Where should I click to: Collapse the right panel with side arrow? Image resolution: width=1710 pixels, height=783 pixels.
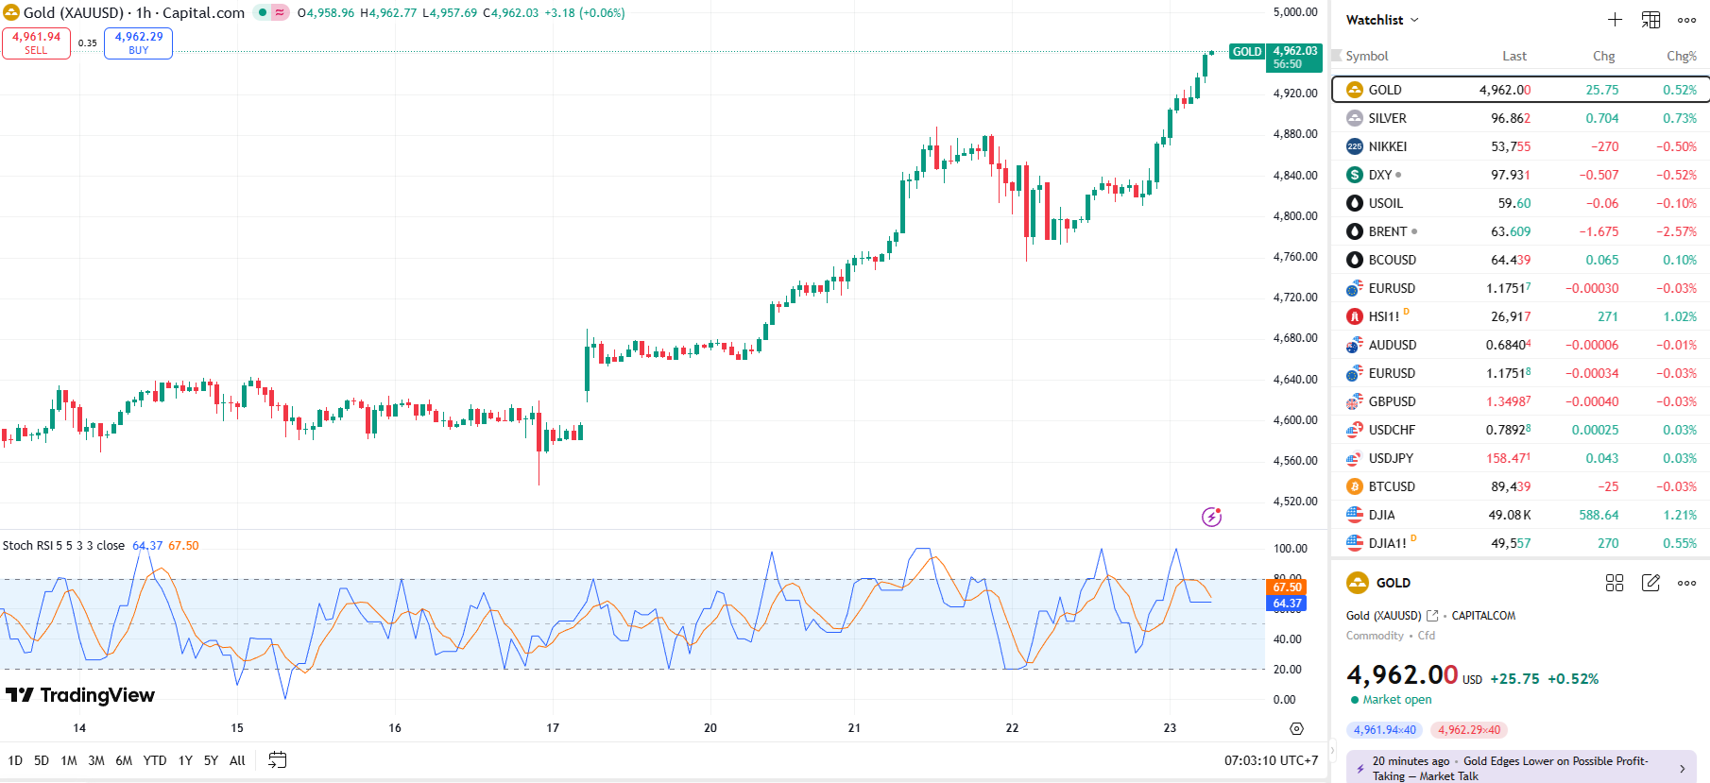pyautogui.click(x=1333, y=751)
